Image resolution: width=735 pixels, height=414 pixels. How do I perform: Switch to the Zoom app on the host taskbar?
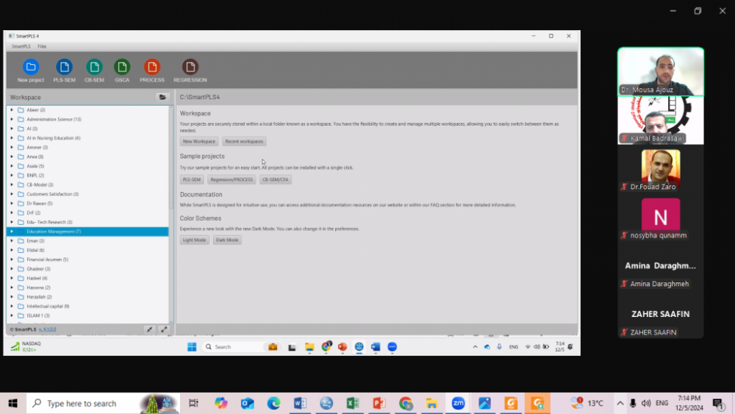pyautogui.click(x=458, y=403)
